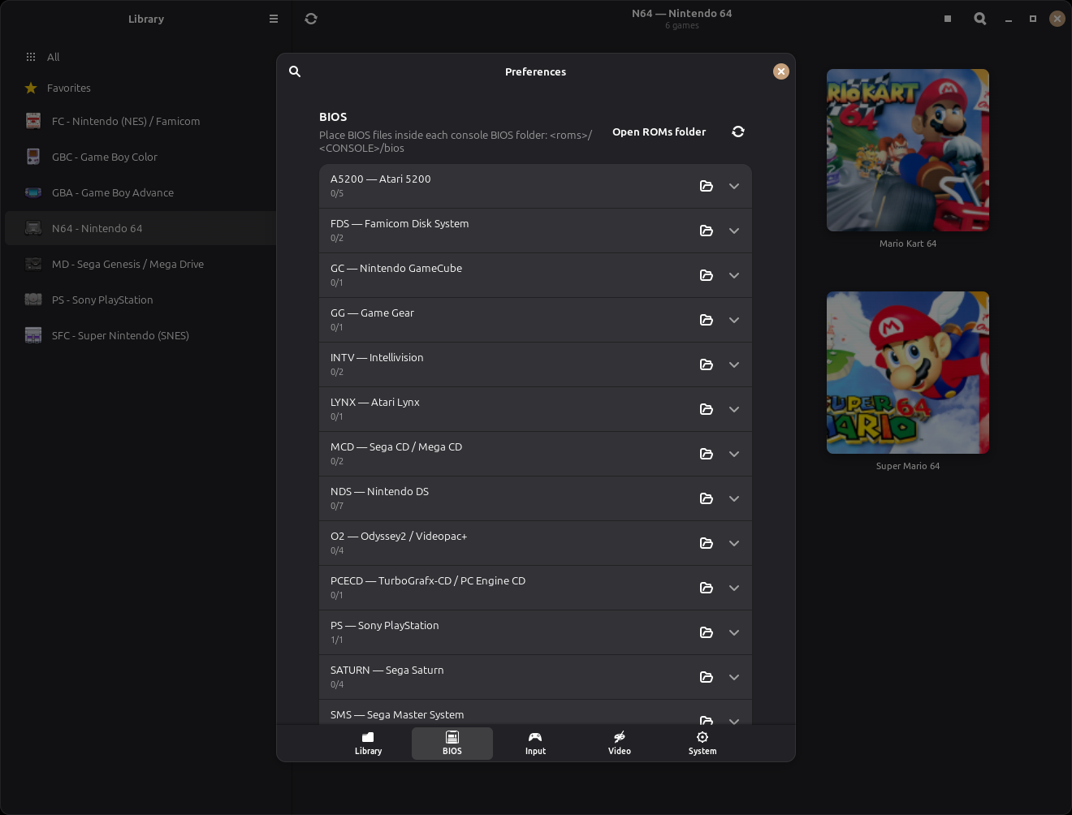This screenshot has height=815, width=1072.
Task: Click the library refresh icon in top bar
Action: (311, 19)
